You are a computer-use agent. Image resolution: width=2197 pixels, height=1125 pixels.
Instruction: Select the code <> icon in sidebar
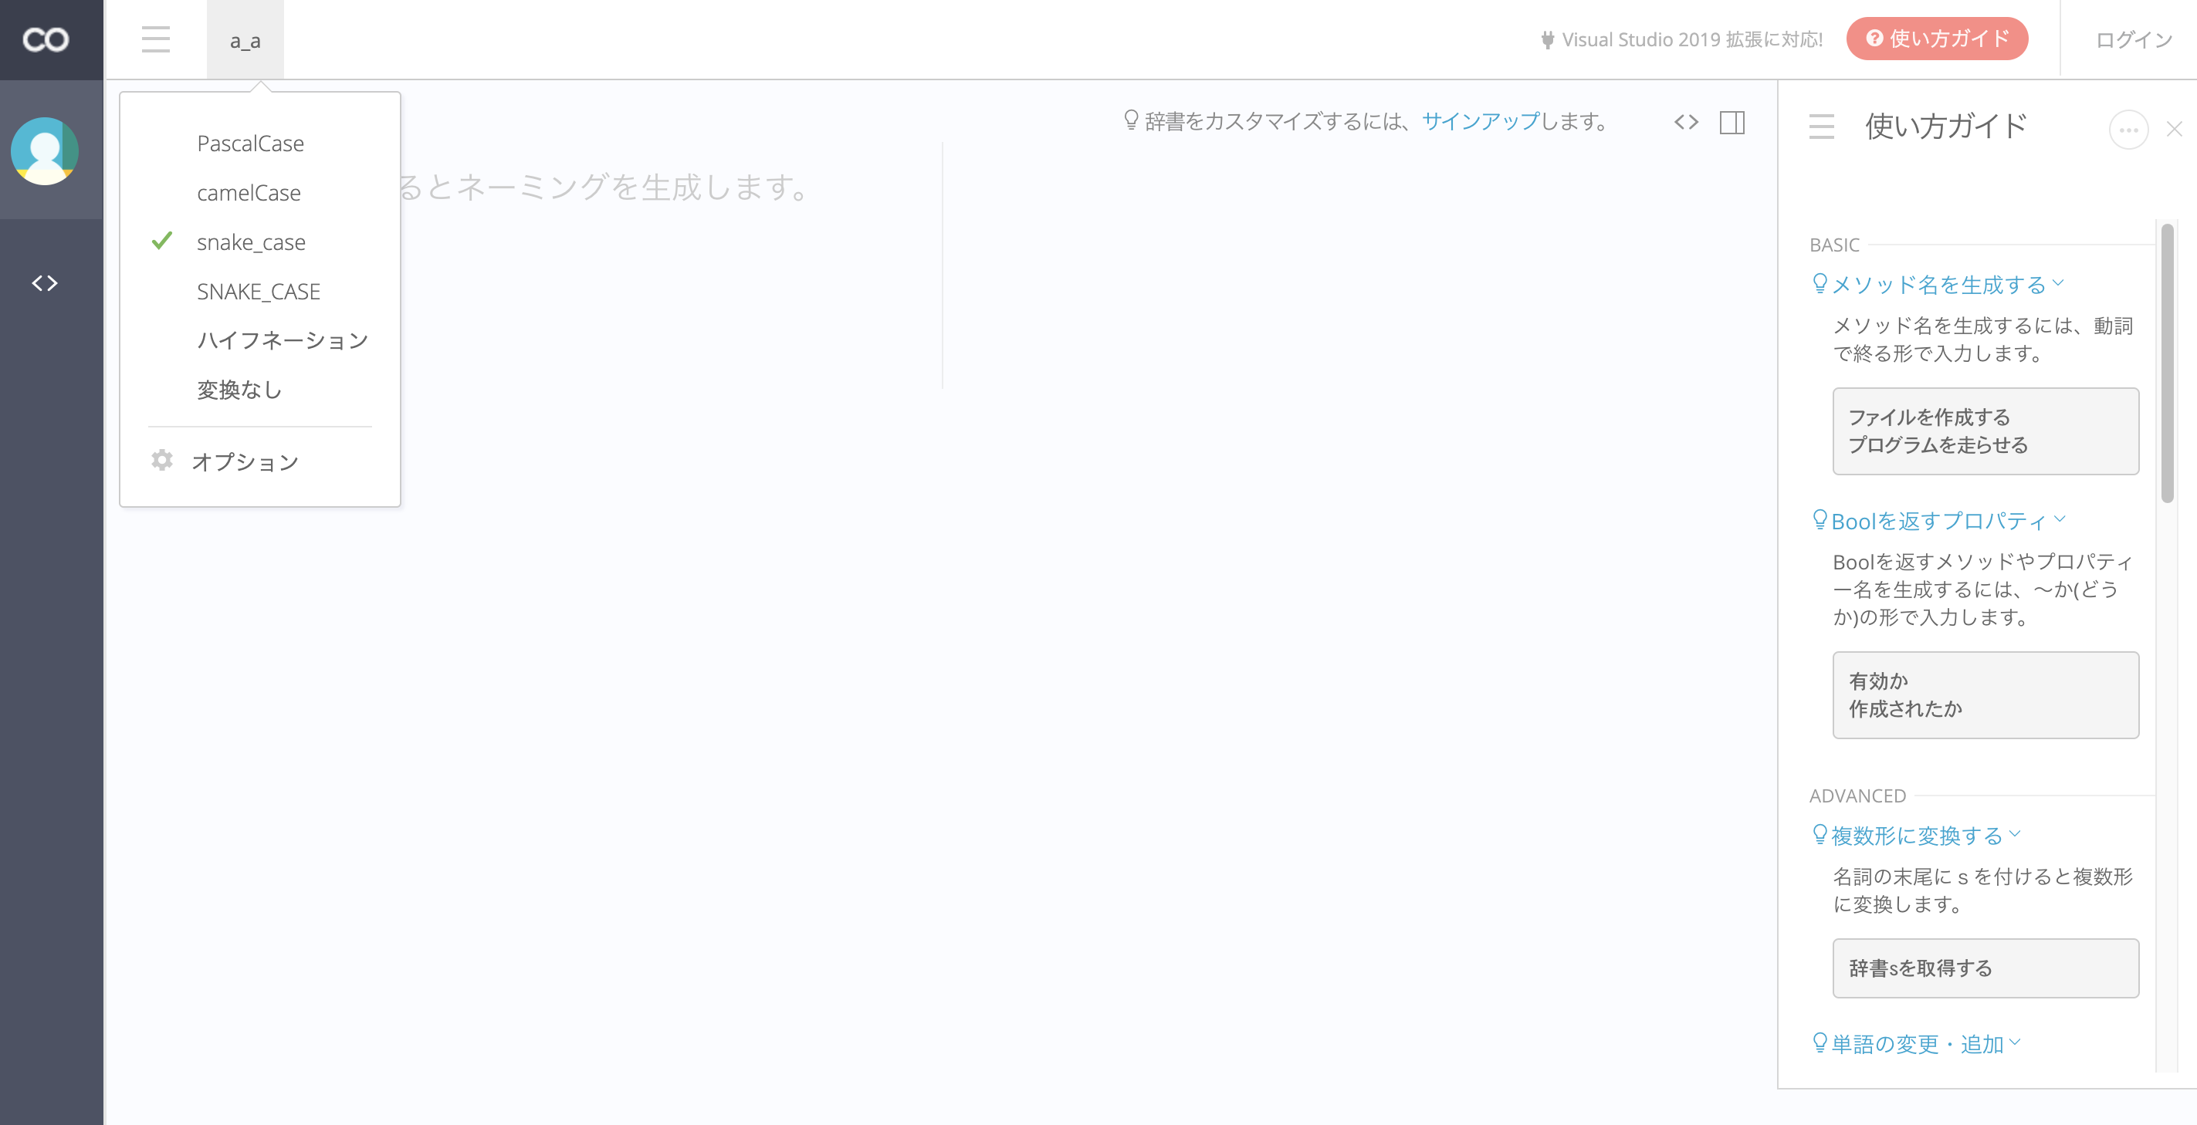point(42,282)
